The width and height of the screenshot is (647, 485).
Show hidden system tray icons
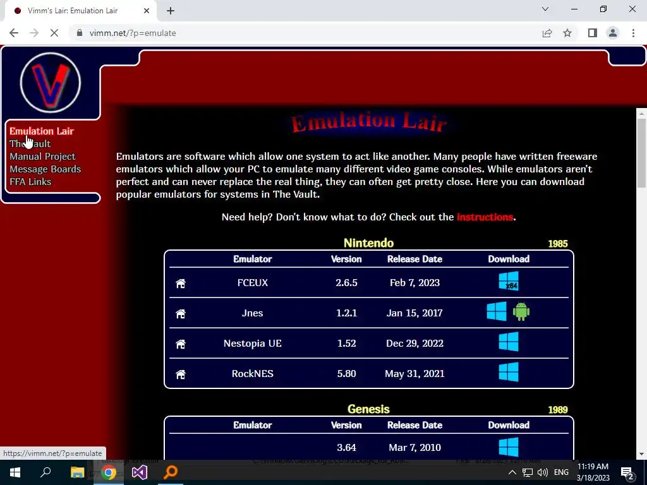(x=512, y=472)
